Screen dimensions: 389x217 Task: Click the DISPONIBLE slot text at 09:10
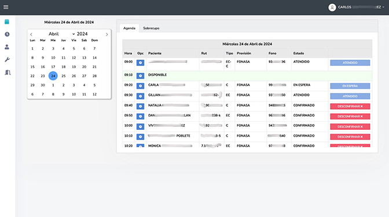click(x=157, y=74)
